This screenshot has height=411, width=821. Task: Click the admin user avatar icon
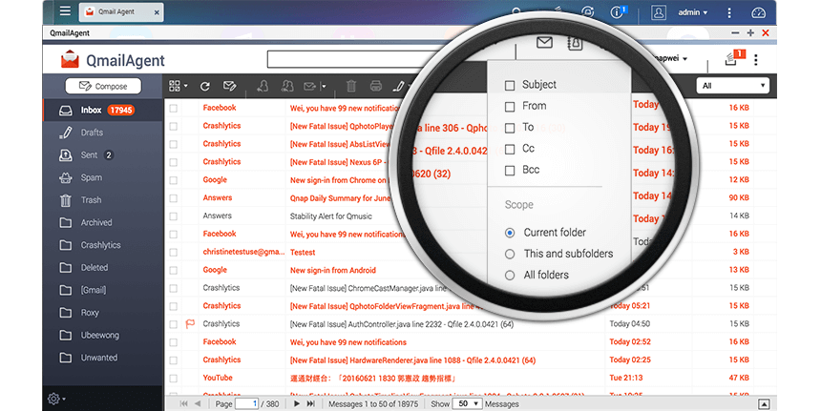(x=658, y=12)
